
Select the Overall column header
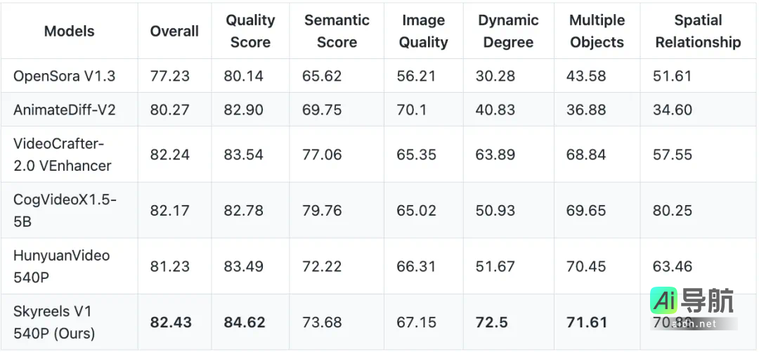coord(174,31)
